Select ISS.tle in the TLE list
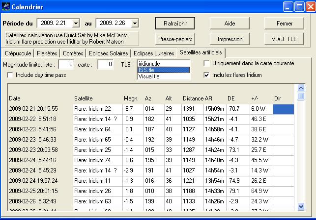Image resolution: width=316 pixels, height=220 pixels. point(164,70)
